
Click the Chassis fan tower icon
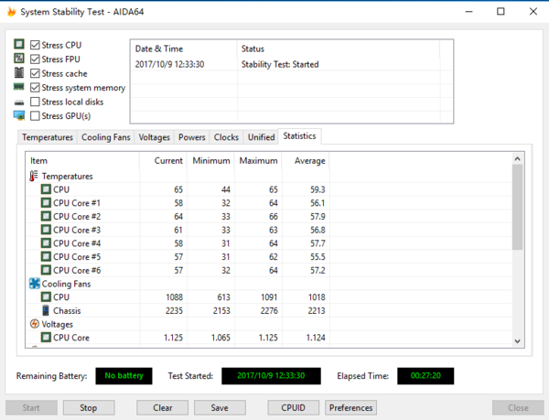pyautogui.click(x=46, y=310)
